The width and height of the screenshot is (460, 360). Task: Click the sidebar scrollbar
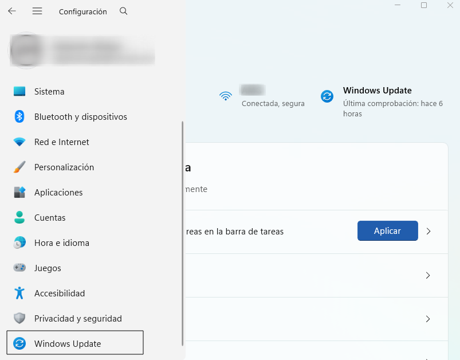pyautogui.click(x=183, y=229)
